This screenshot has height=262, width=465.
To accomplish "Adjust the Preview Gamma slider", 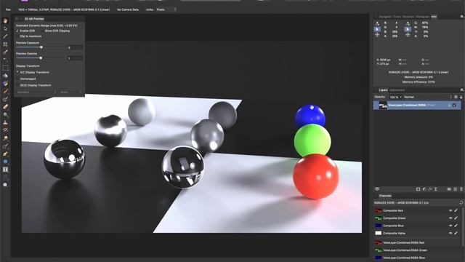I will point(41,58).
